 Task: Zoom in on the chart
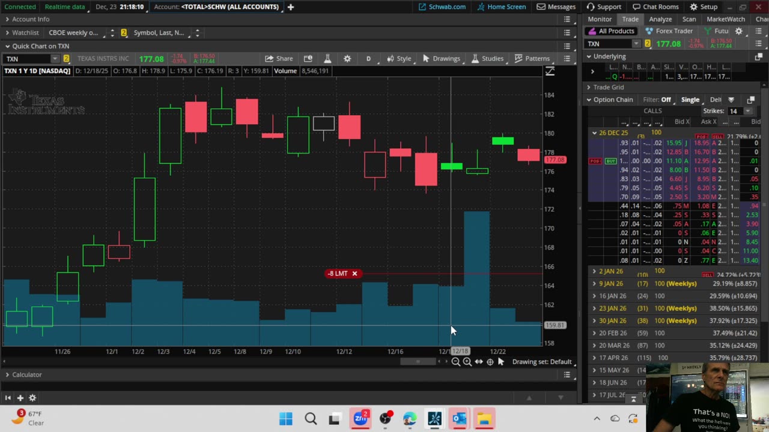point(467,362)
